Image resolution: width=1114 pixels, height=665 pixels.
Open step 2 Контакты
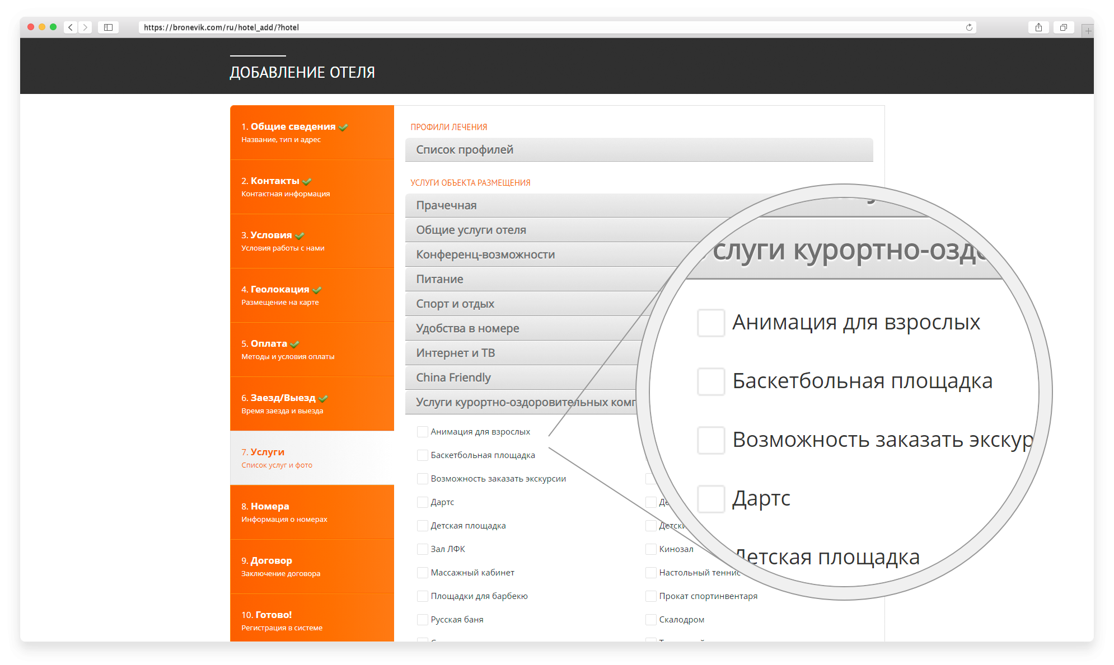tap(312, 186)
